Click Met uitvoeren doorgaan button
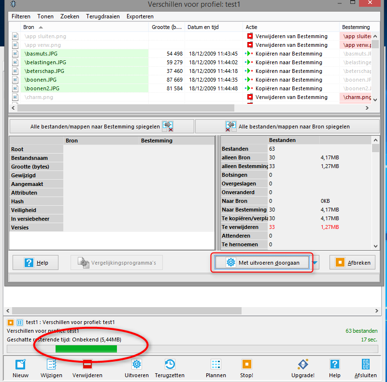The height and width of the screenshot is (382, 387). tap(262, 263)
